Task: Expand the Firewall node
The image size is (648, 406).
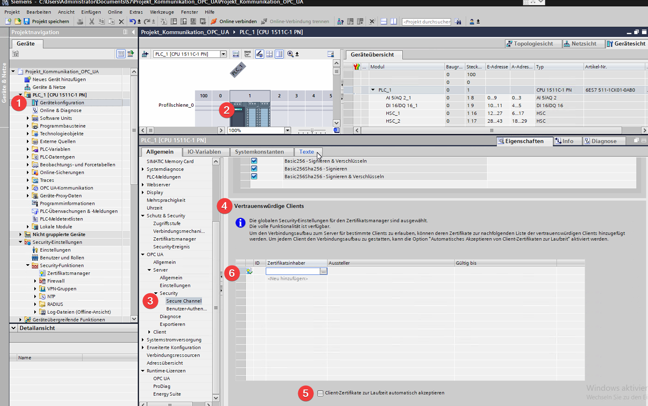Action: coord(35,281)
